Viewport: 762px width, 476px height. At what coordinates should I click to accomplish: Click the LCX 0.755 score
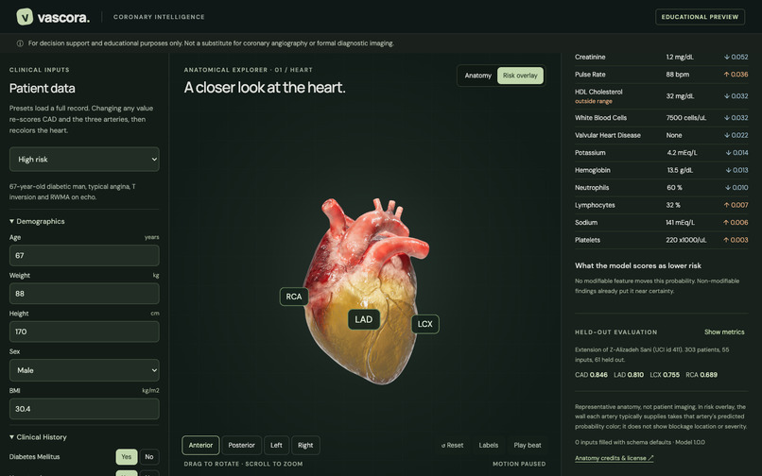tap(665, 375)
